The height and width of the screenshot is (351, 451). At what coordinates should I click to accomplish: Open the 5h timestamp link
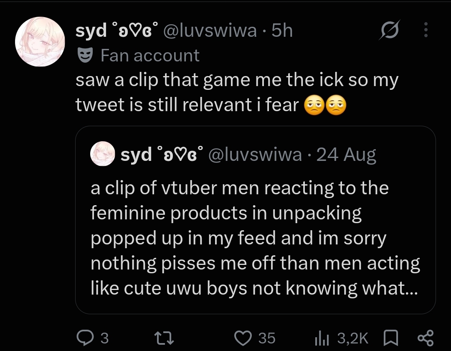coord(282,30)
